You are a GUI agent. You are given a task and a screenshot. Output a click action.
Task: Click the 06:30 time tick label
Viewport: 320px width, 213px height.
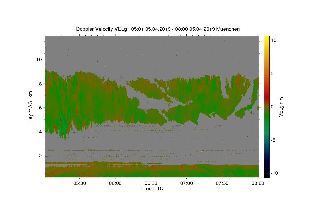(151, 183)
